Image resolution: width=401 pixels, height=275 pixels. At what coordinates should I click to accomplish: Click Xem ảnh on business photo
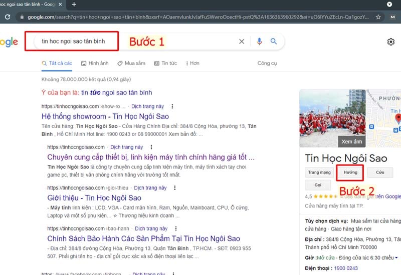[x=352, y=141]
